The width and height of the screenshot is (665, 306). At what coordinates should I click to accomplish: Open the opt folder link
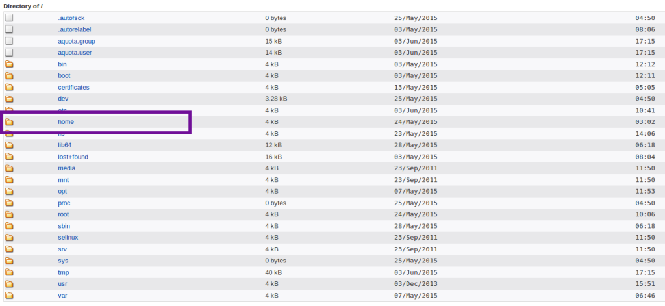(63, 191)
